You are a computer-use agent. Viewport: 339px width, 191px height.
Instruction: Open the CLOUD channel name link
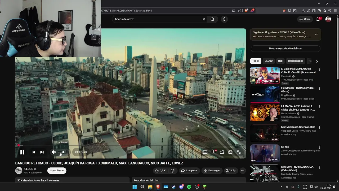(x=29, y=169)
